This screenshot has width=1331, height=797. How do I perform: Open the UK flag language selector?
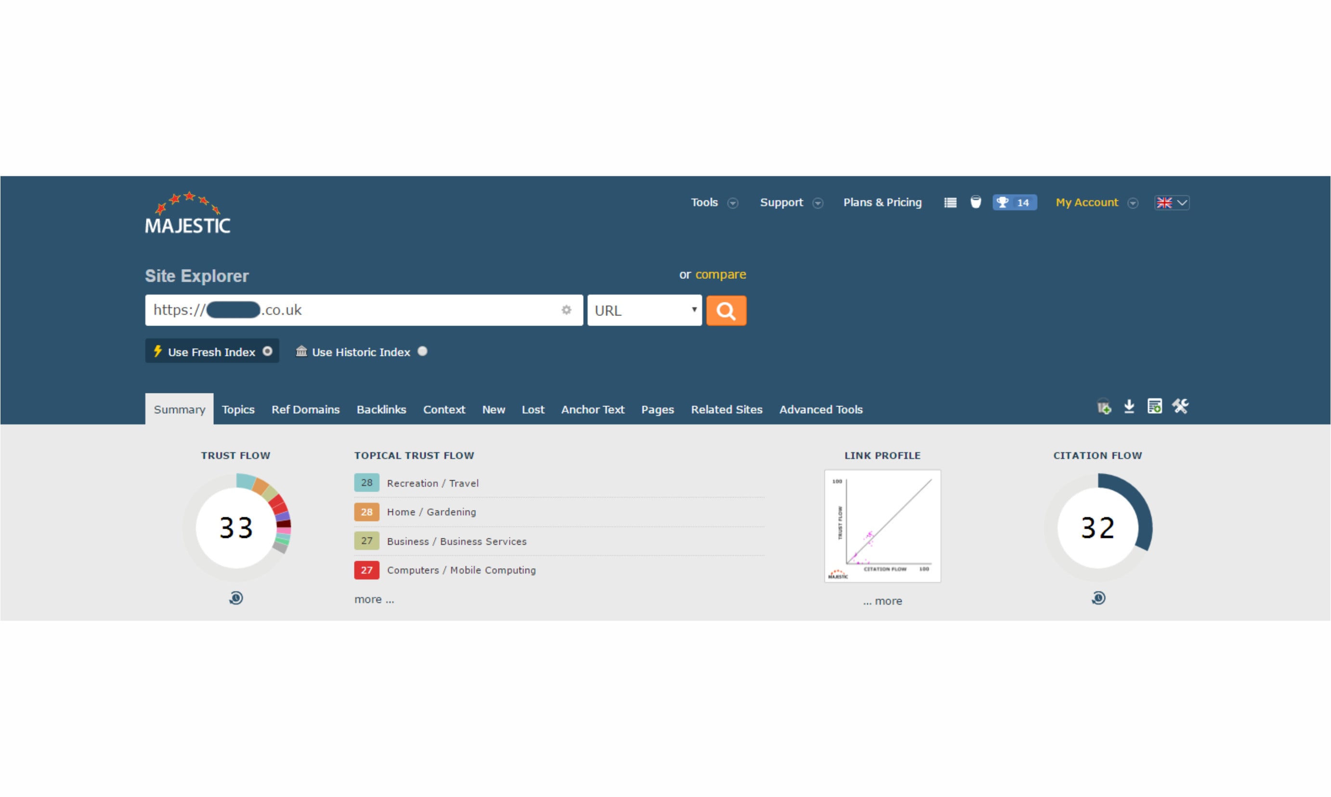1172,202
